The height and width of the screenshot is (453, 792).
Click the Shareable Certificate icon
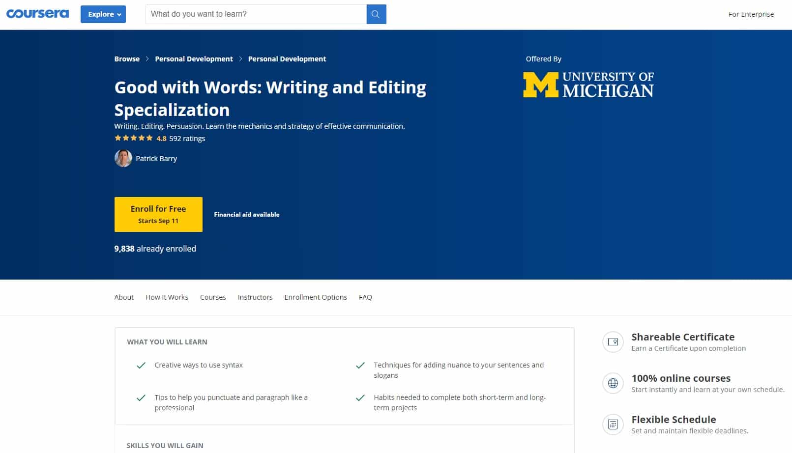pyautogui.click(x=613, y=342)
